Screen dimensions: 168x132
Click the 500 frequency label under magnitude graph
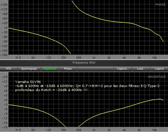coord(79,130)
